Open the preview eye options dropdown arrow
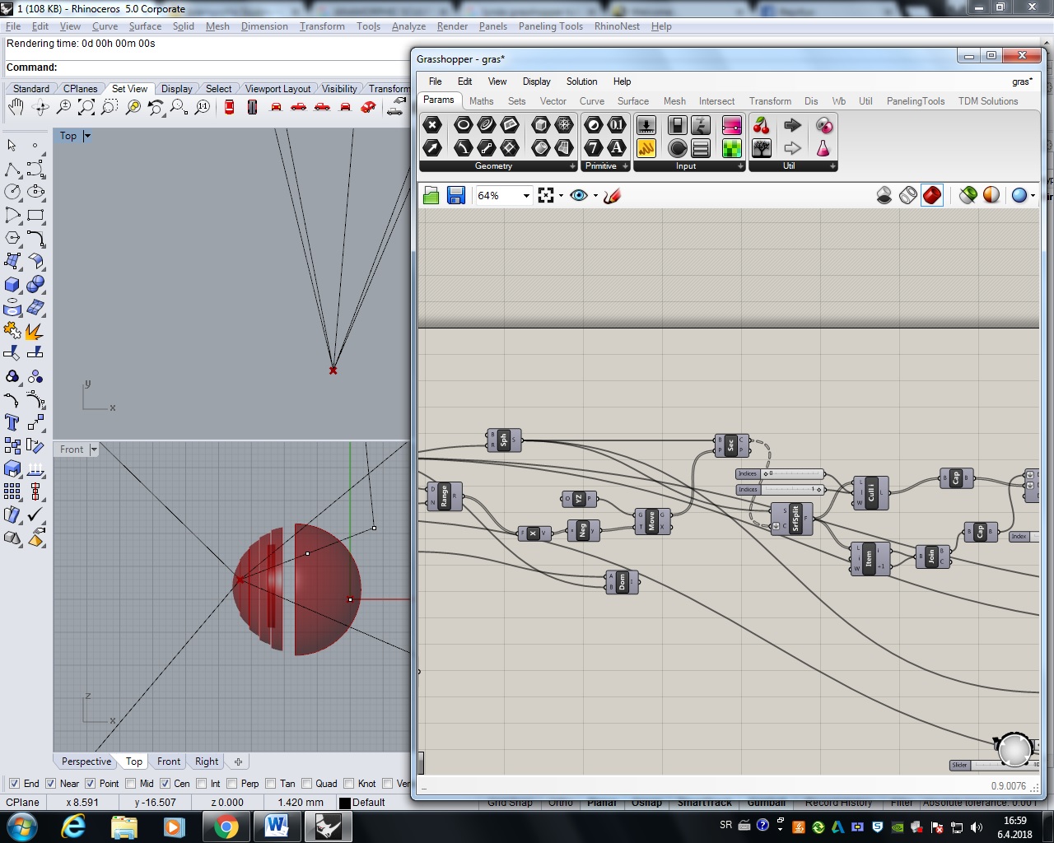This screenshot has width=1054, height=843. (x=595, y=196)
